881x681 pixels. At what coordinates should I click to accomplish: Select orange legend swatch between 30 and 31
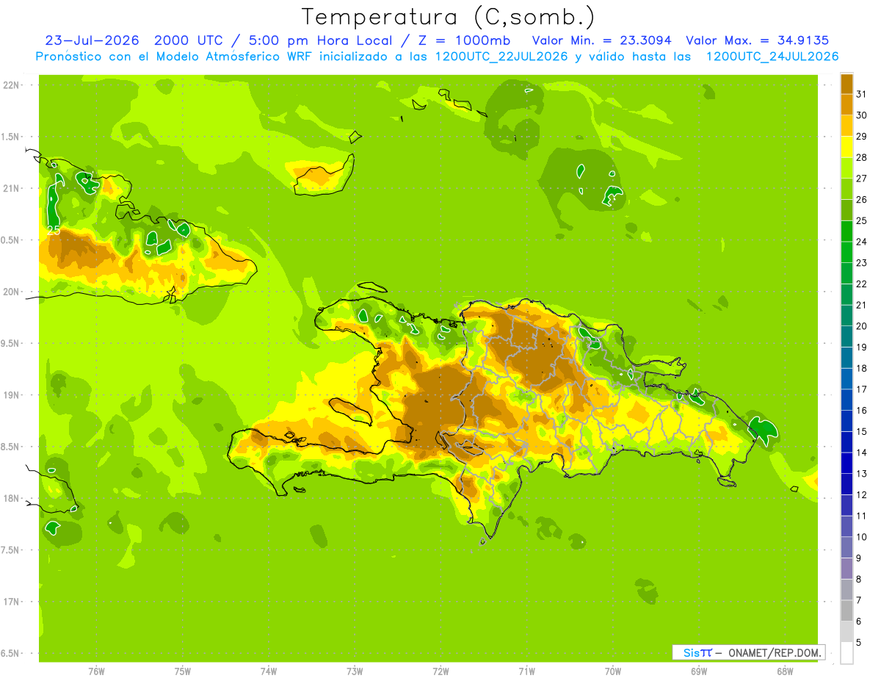846,105
